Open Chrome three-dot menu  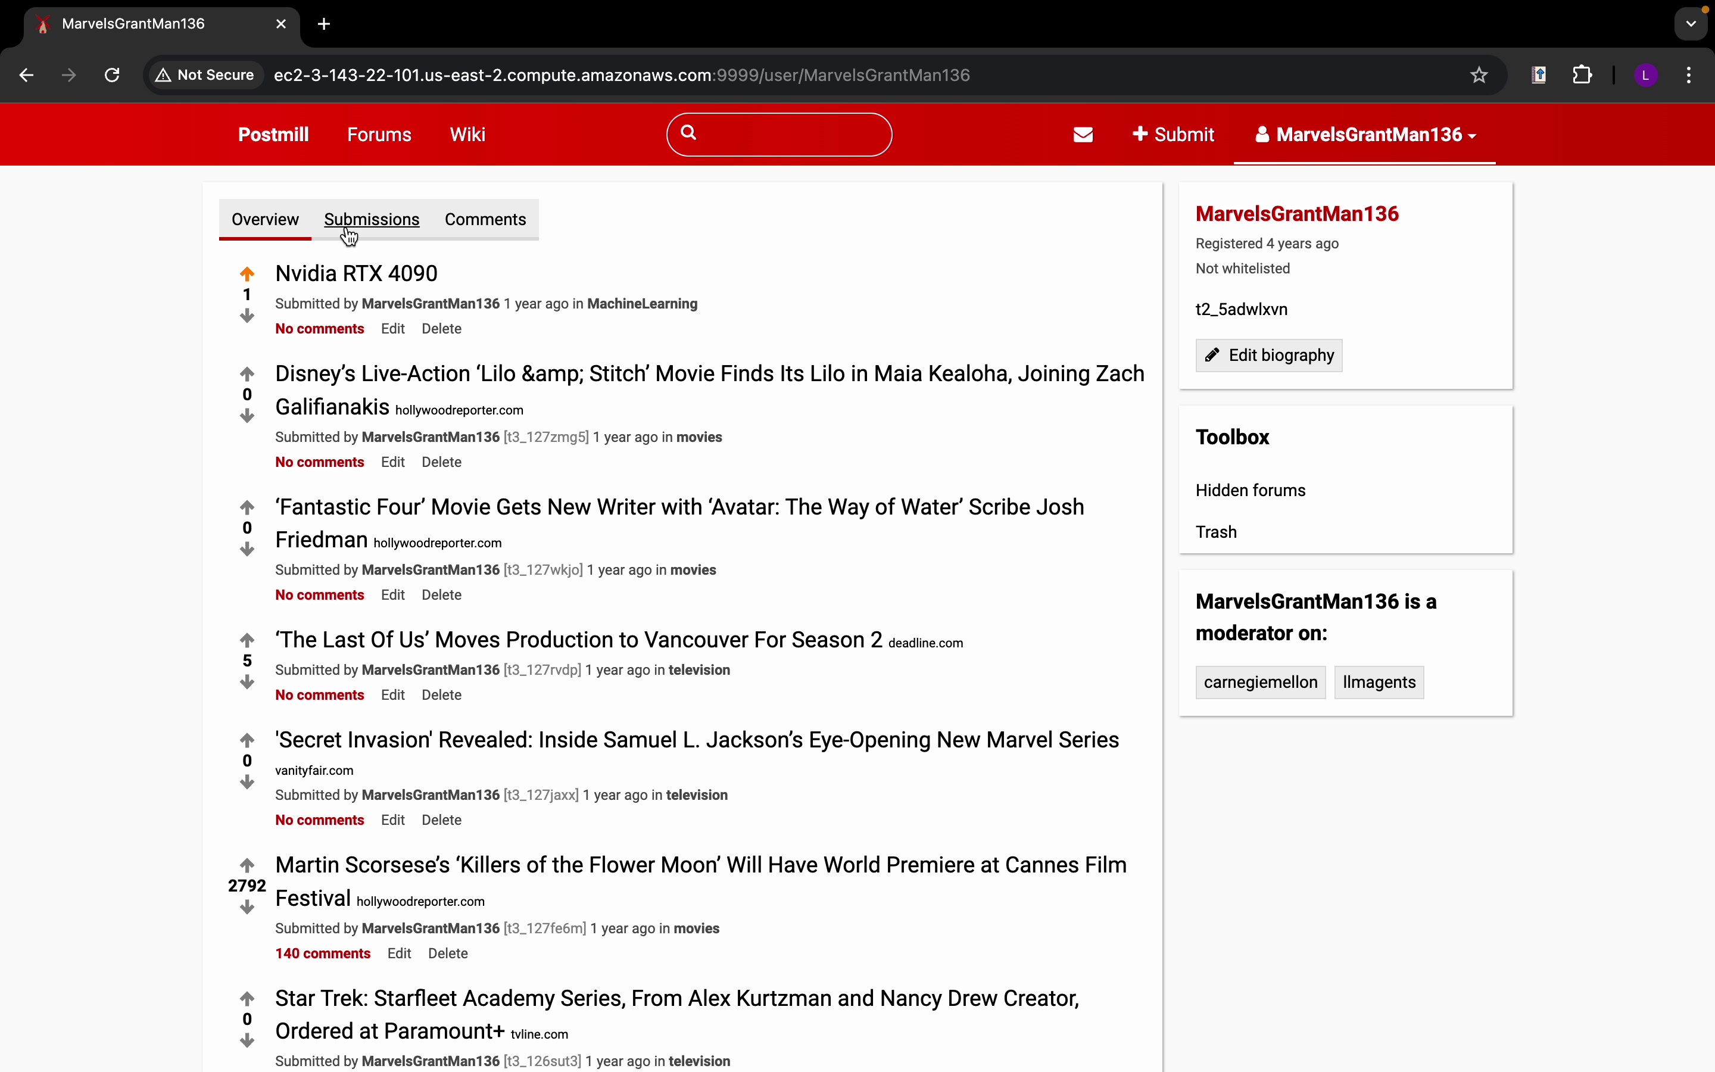pos(1689,75)
